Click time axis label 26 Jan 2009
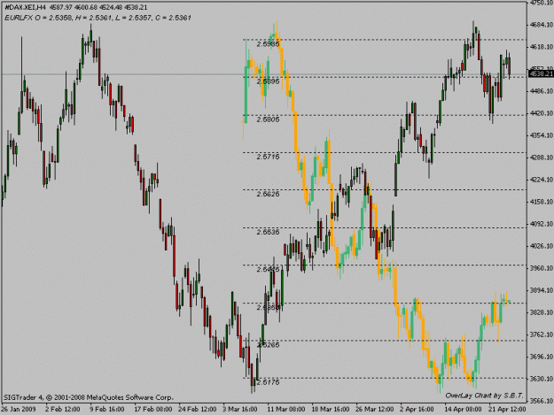 pyautogui.click(x=19, y=409)
